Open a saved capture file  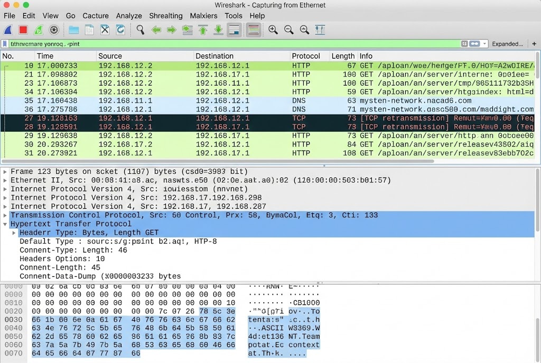pyautogui.click(x=73, y=30)
